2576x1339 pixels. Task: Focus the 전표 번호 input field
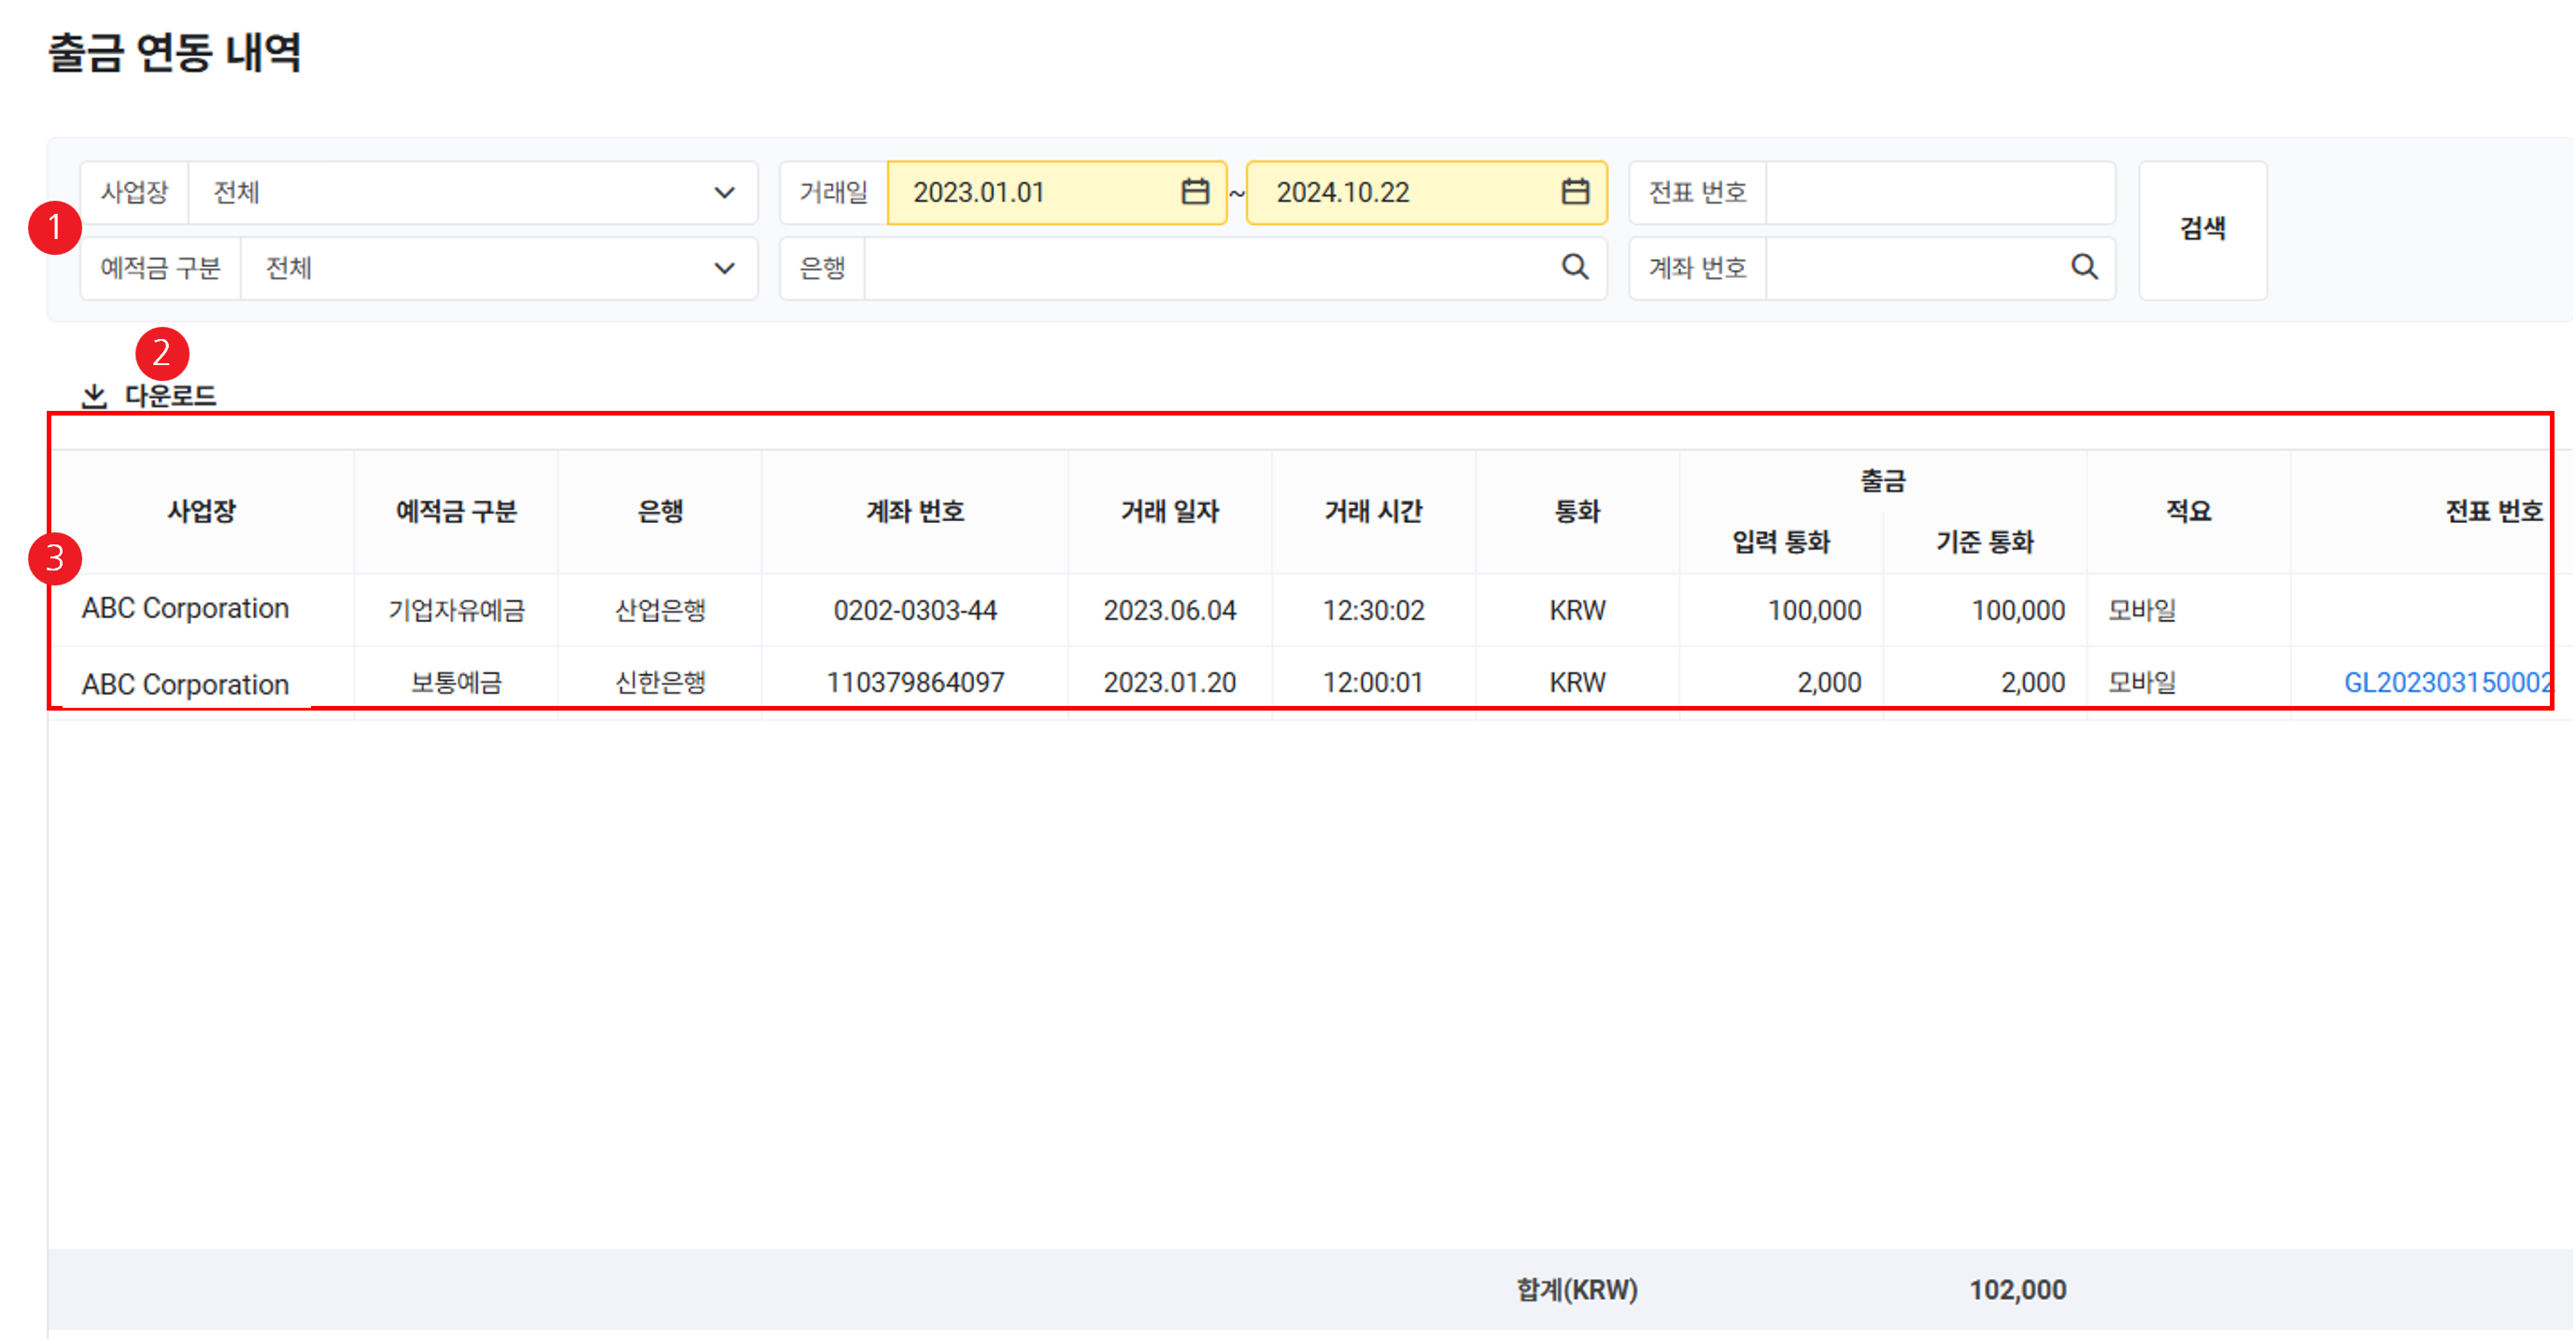[1938, 192]
